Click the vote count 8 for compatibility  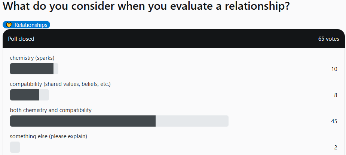(x=336, y=95)
